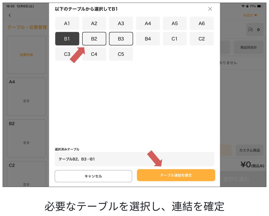Close the table selection dialog
269x216 pixels.
(x=210, y=9)
